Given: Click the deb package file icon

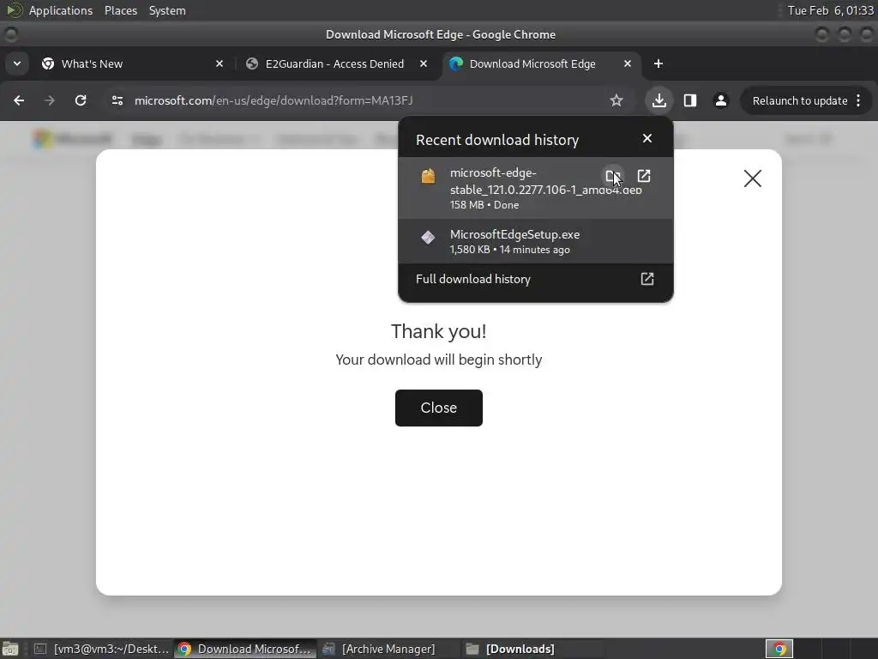Looking at the screenshot, I should click(429, 176).
